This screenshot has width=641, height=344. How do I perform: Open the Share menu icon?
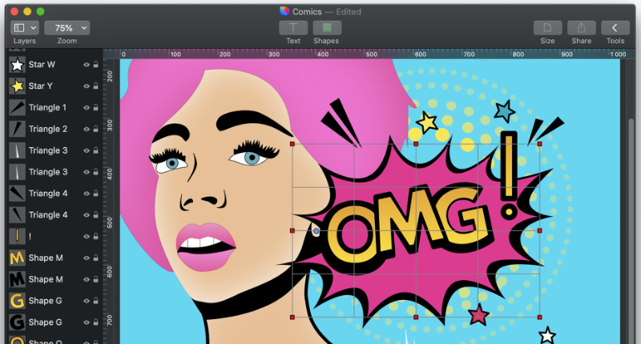[581, 28]
